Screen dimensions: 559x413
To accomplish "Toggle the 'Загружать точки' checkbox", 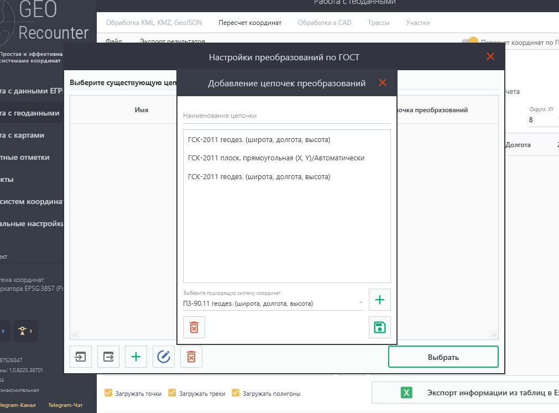I will (108, 394).
